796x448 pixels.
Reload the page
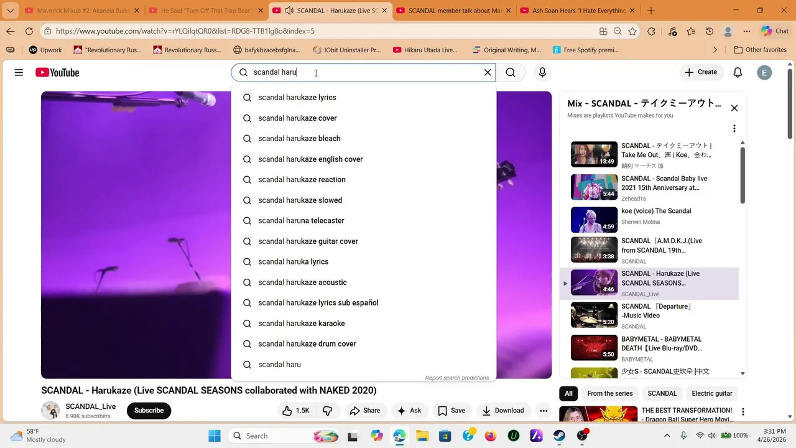click(29, 31)
